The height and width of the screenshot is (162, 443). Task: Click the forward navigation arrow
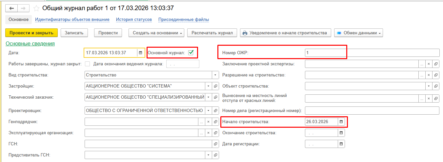click(x=23, y=8)
